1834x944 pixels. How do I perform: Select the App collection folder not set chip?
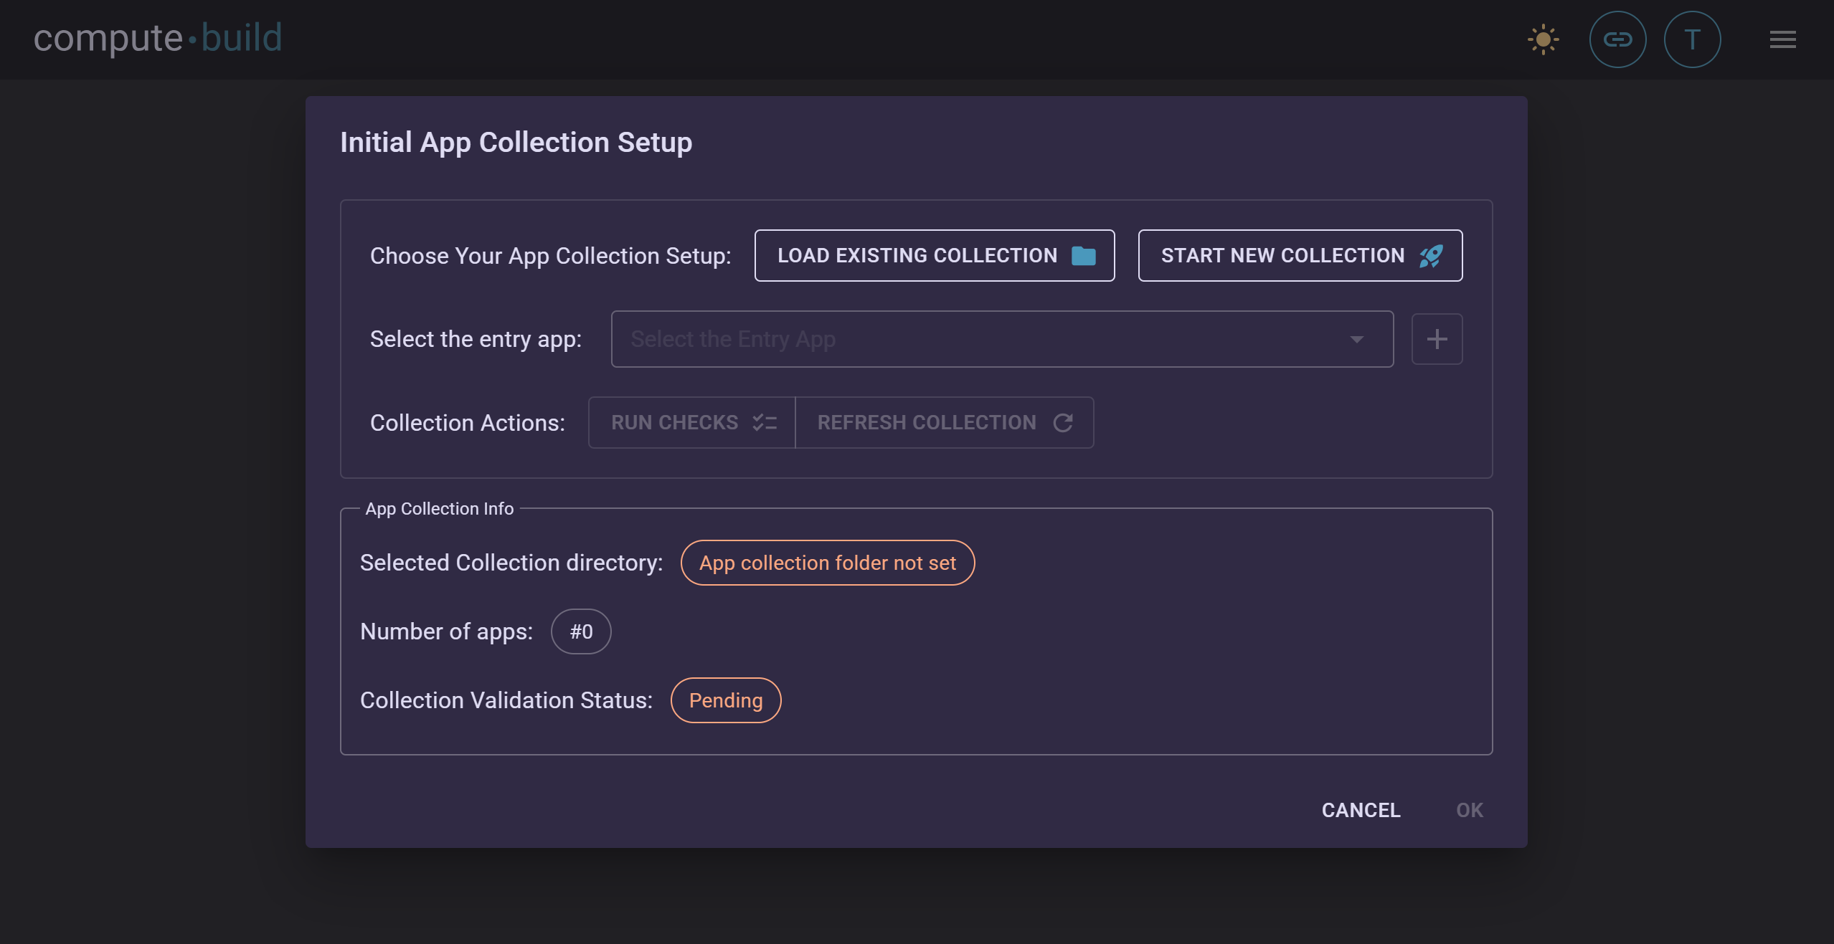(827, 563)
